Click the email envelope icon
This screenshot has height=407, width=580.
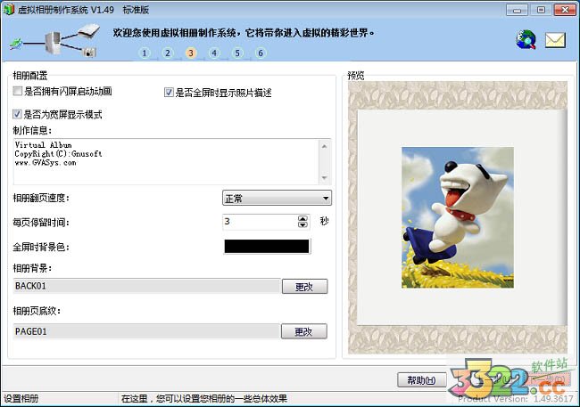555,40
